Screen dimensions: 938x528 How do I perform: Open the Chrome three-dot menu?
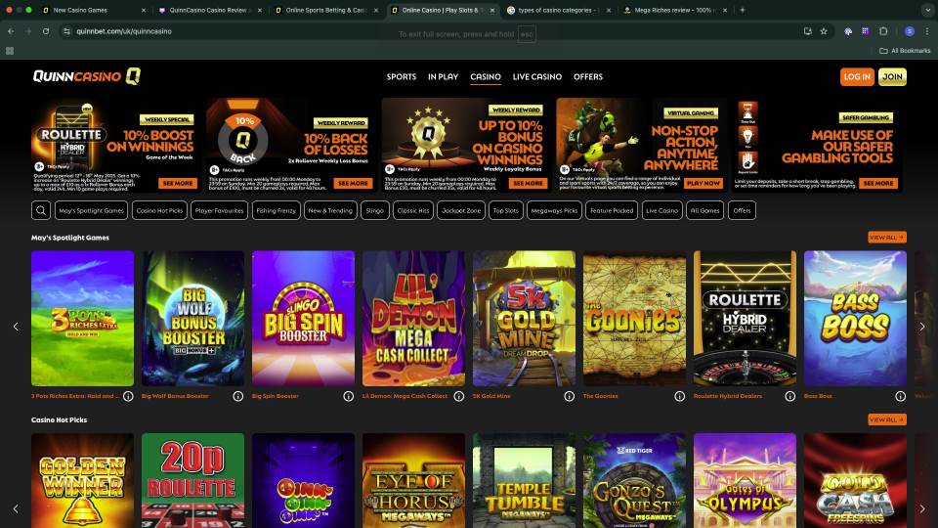[x=927, y=31]
